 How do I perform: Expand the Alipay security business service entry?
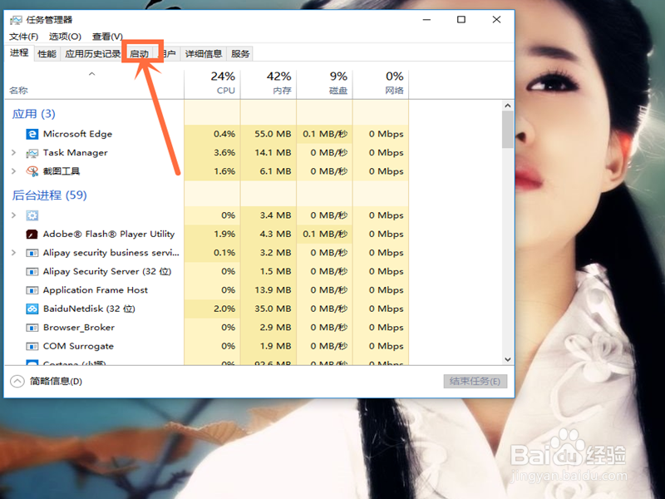pos(14,253)
